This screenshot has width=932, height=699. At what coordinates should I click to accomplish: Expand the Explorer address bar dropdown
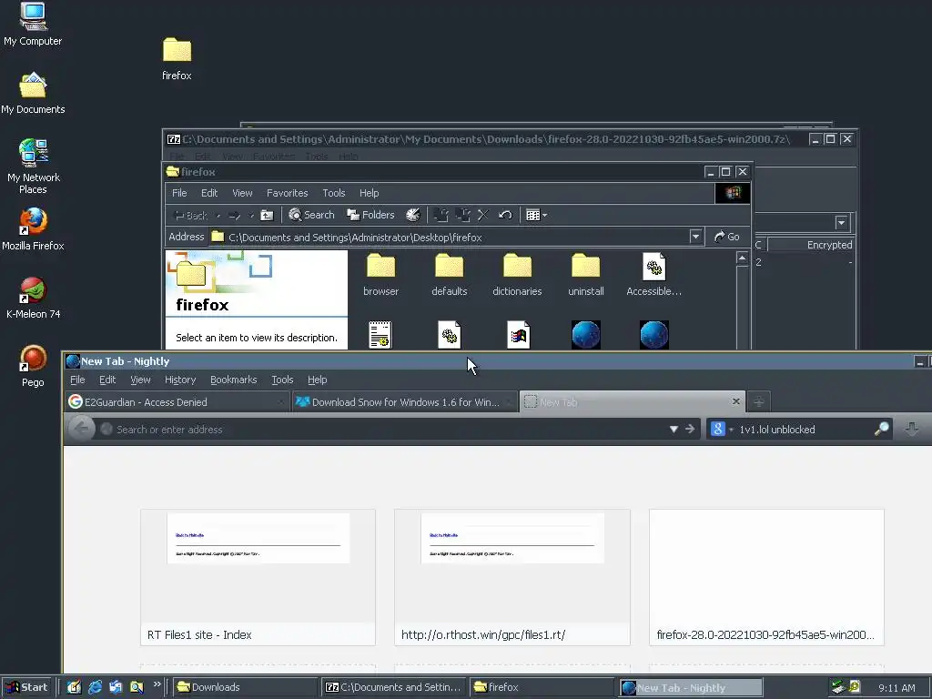(695, 237)
